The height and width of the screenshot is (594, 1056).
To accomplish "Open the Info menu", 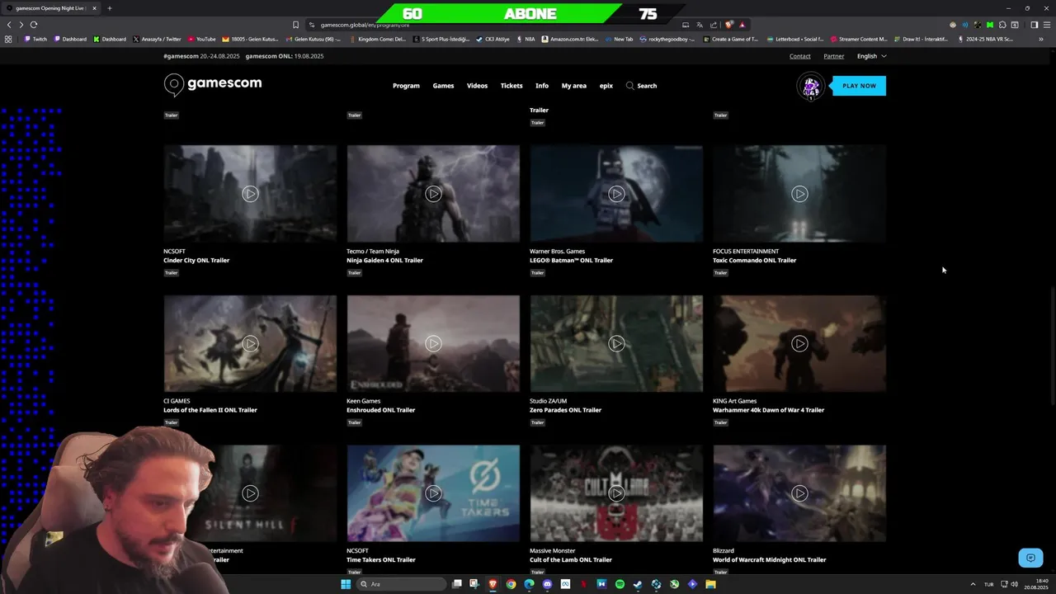I will 542,86.
